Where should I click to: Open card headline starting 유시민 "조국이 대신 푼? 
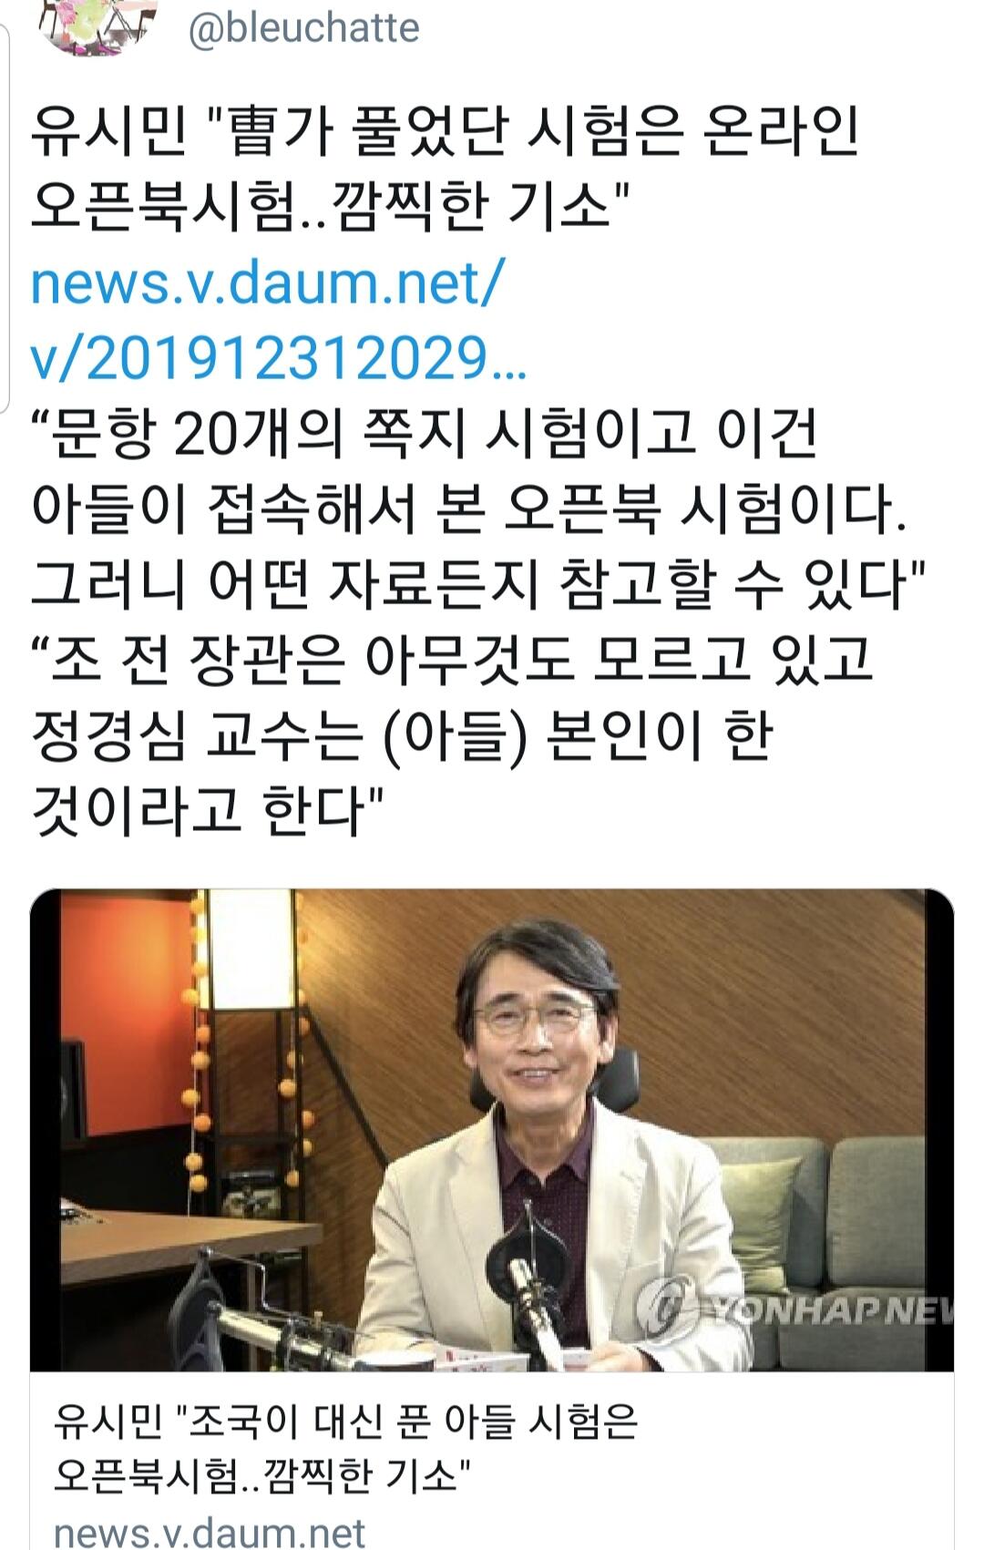[346, 1421]
